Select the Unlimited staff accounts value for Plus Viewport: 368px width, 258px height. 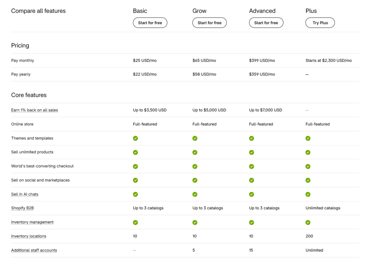[x=314, y=250]
